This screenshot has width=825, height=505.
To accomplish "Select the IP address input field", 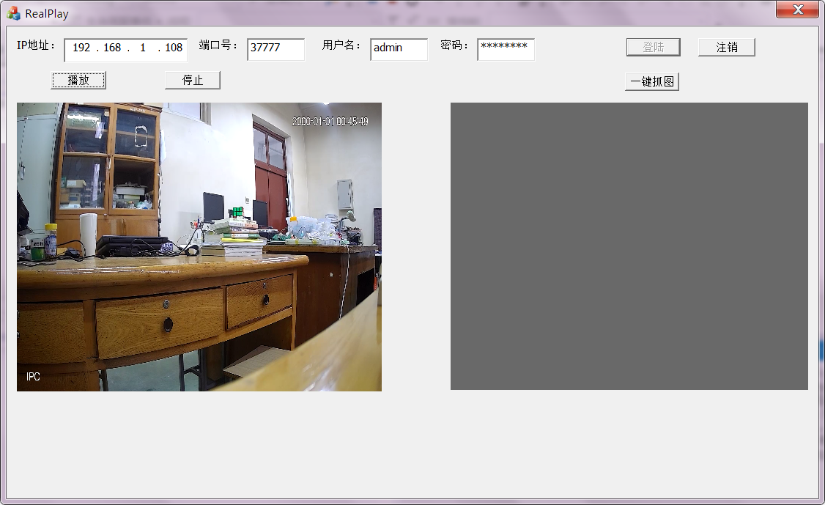I will (125, 49).
